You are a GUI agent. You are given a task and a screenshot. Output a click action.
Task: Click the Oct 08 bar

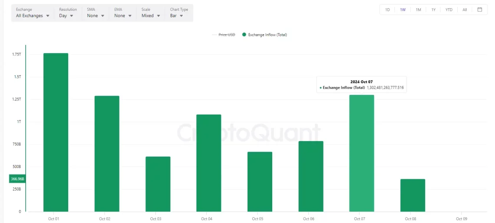click(x=412, y=195)
